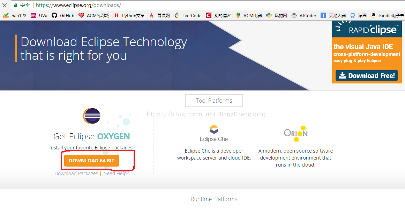Click the Download Free! ad button

pyautogui.click(x=367, y=75)
